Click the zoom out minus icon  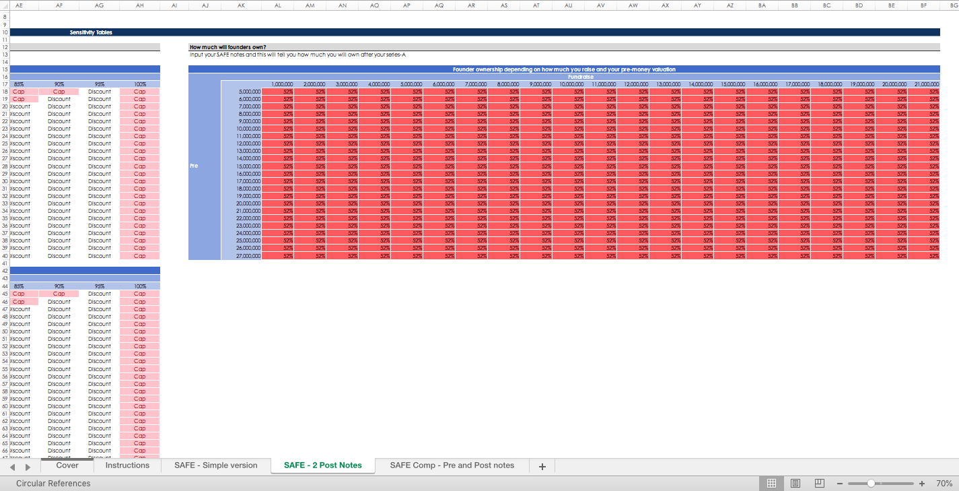click(x=840, y=484)
